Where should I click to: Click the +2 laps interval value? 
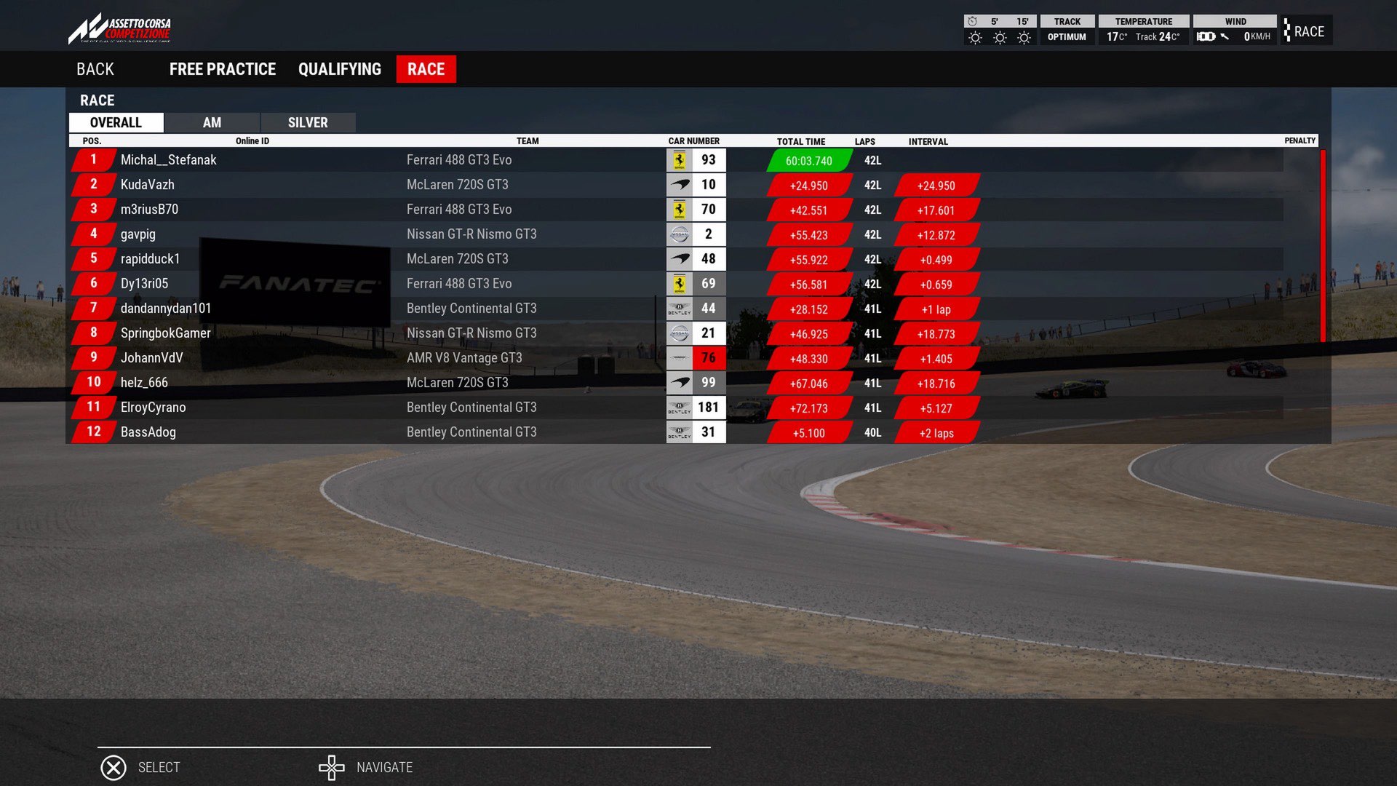pos(936,433)
